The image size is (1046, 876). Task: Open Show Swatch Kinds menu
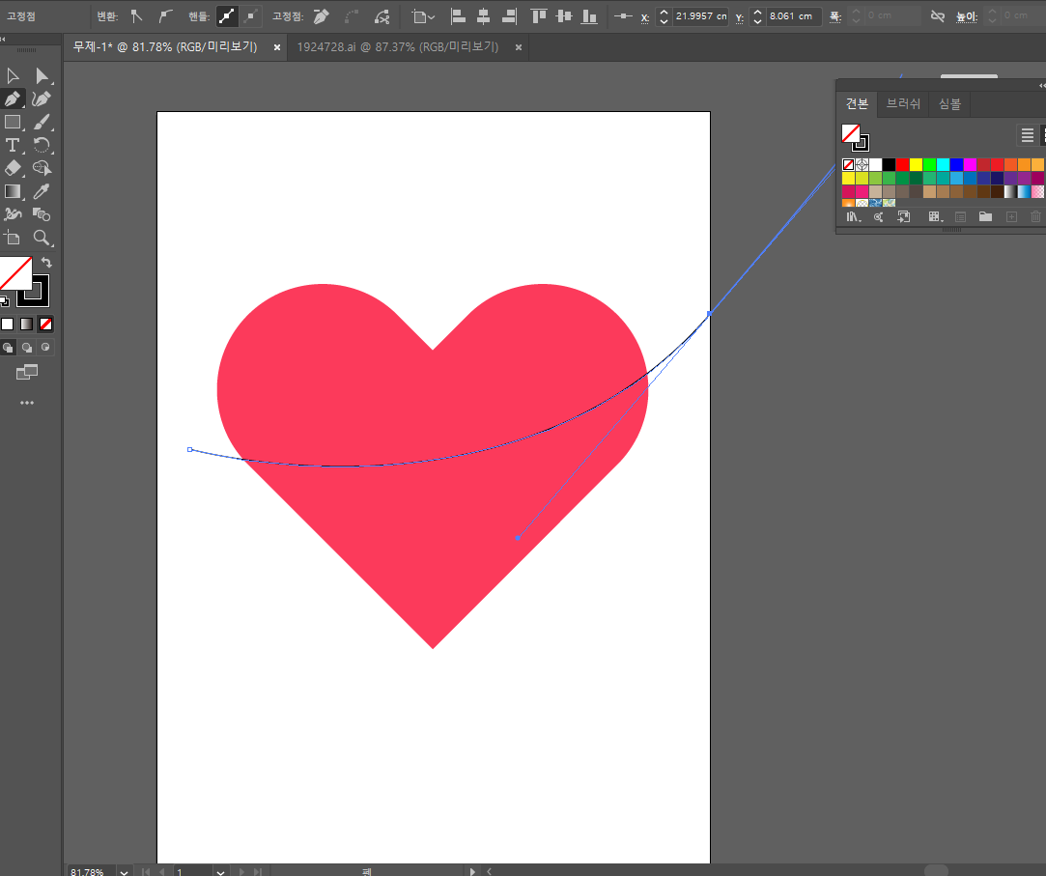click(x=935, y=217)
